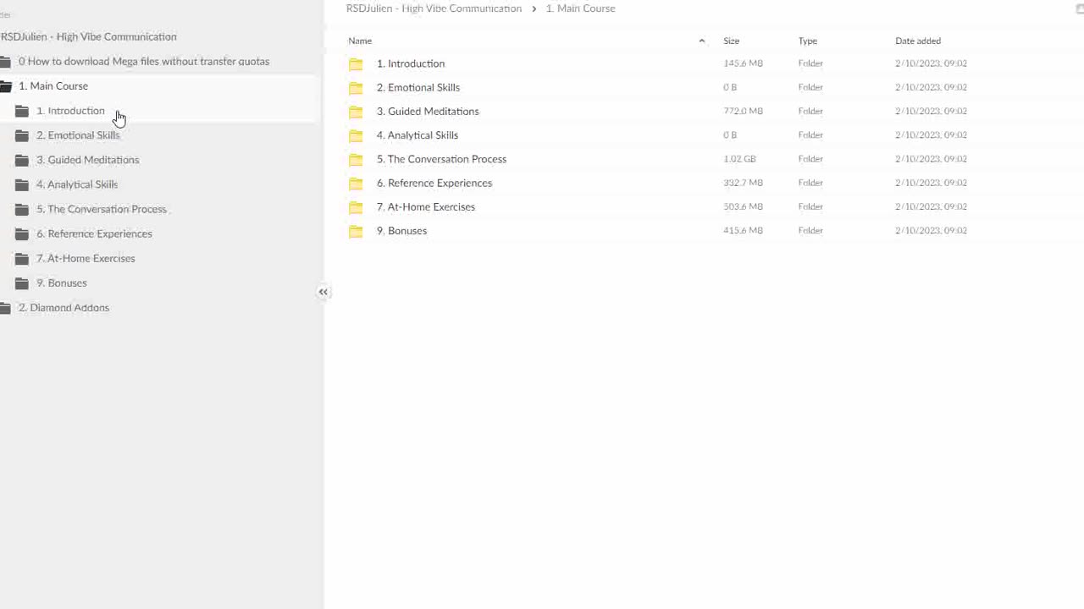
Task: Click the sidebar folder icon beside 2. Emotional Skills
Action: click(x=22, y=135)
